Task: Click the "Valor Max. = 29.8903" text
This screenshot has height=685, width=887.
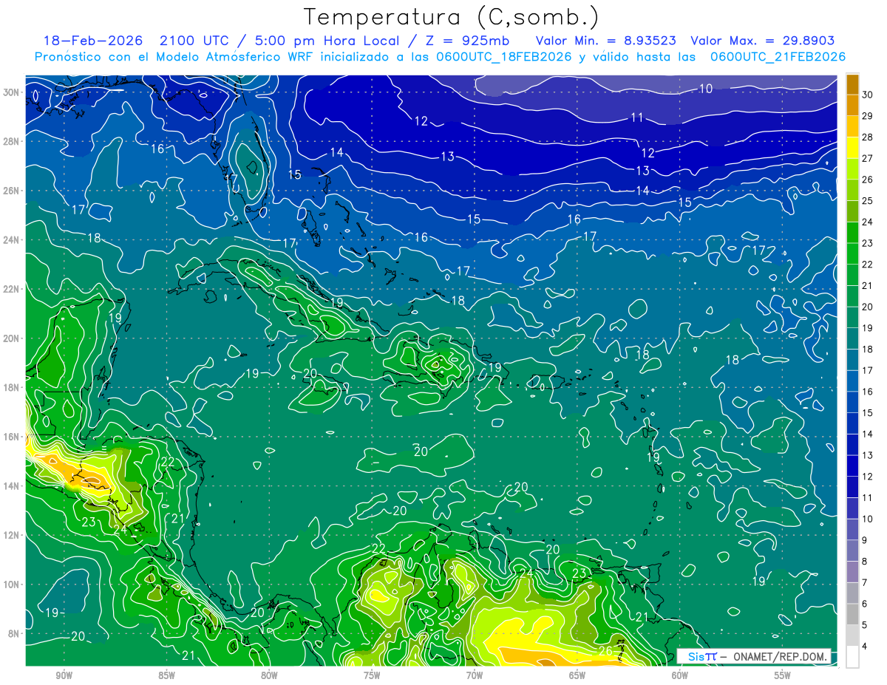Action: coord(763,41)
